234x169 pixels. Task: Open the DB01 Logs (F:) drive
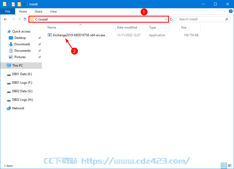pyautogui.click(x=22, y=83)
